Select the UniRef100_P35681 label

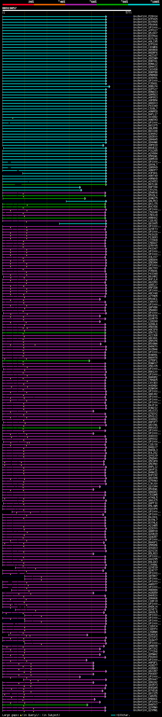click(145, 83)
